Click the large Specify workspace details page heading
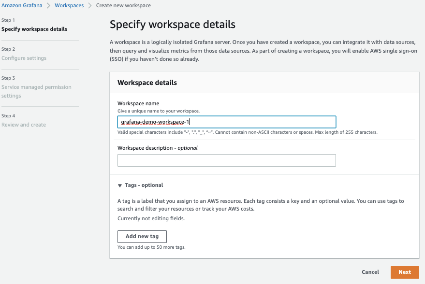Image resolution: width=425 pixels, height=284 pixels. tap(173, 24)
